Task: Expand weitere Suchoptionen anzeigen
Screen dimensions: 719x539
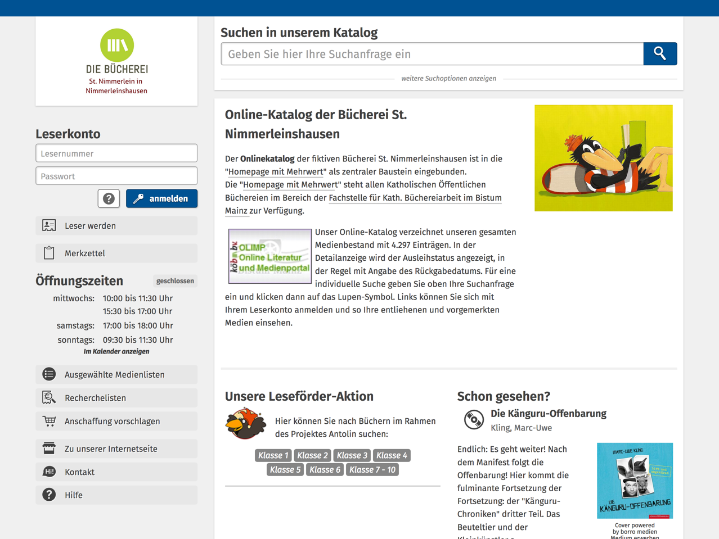Action: coord(448,79)
